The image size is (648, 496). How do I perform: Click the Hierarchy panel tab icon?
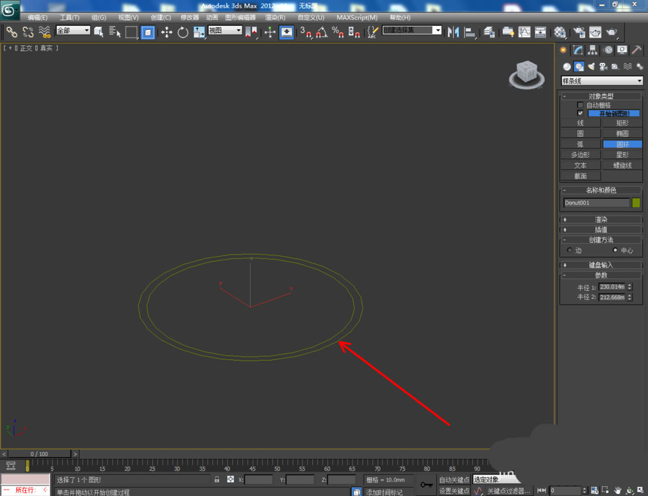click(593, 50)
